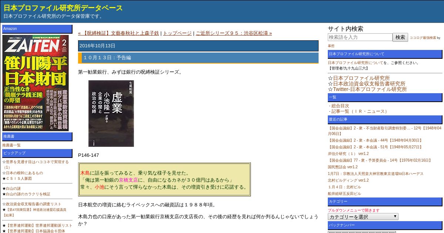The height and width of the screenshot is (233, 444).
Task: Open 岸信介研究（１） ver1.2 link
Action: [x=348, y=154]
